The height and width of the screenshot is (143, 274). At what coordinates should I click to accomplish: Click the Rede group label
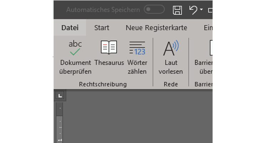(171, 84)
